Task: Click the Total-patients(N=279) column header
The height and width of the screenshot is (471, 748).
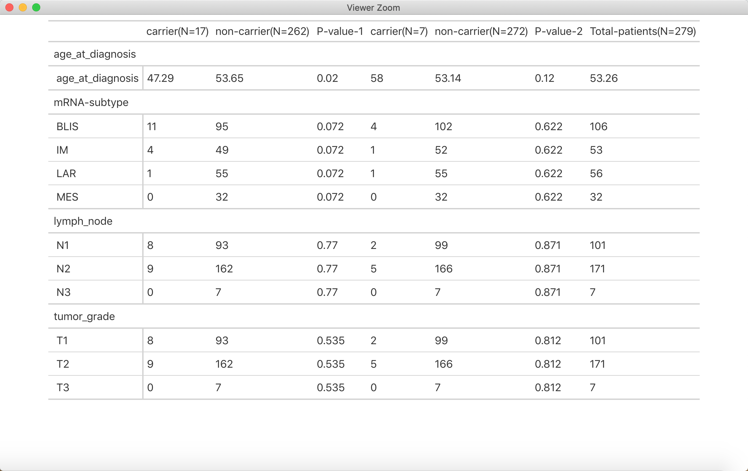Action: (x=643, y=31)
